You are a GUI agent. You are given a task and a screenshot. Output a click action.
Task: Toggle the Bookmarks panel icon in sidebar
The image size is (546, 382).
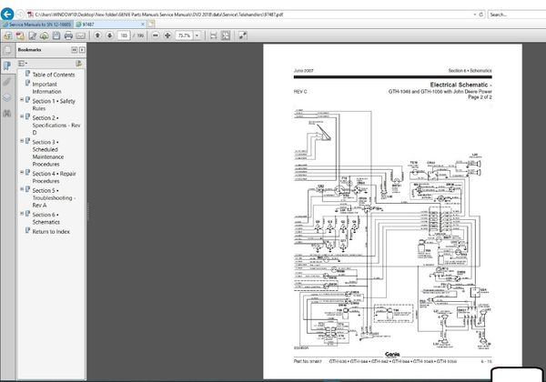click(x=8, y=65)
